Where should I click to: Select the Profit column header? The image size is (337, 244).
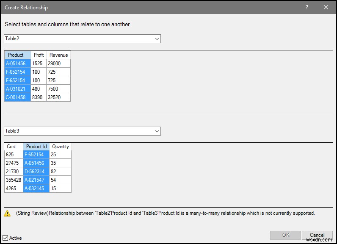click(x=39, y=55)
